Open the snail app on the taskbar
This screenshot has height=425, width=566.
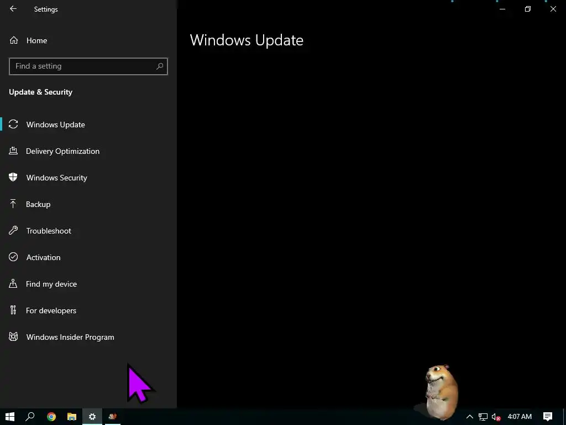coord(113,417)
